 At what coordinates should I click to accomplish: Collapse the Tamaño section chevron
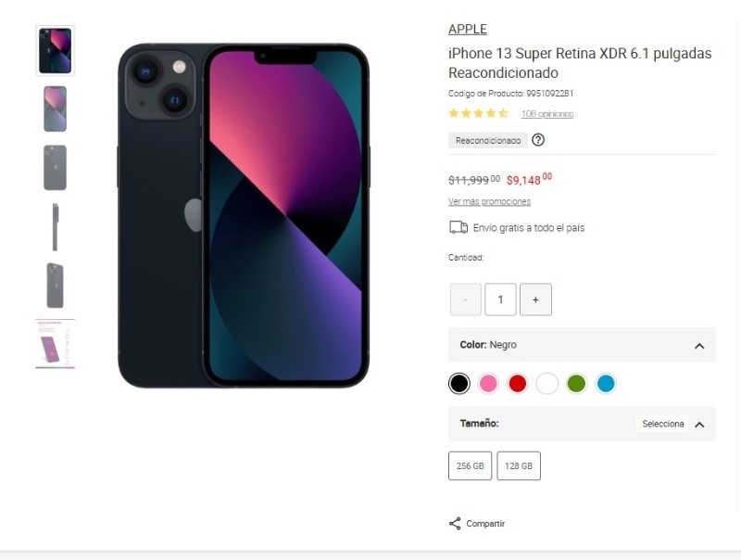coord(698,425)
